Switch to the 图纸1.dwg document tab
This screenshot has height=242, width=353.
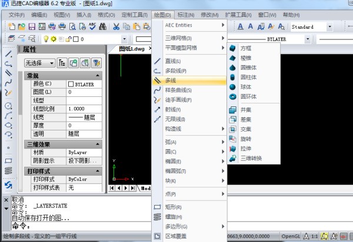[132, 49]
